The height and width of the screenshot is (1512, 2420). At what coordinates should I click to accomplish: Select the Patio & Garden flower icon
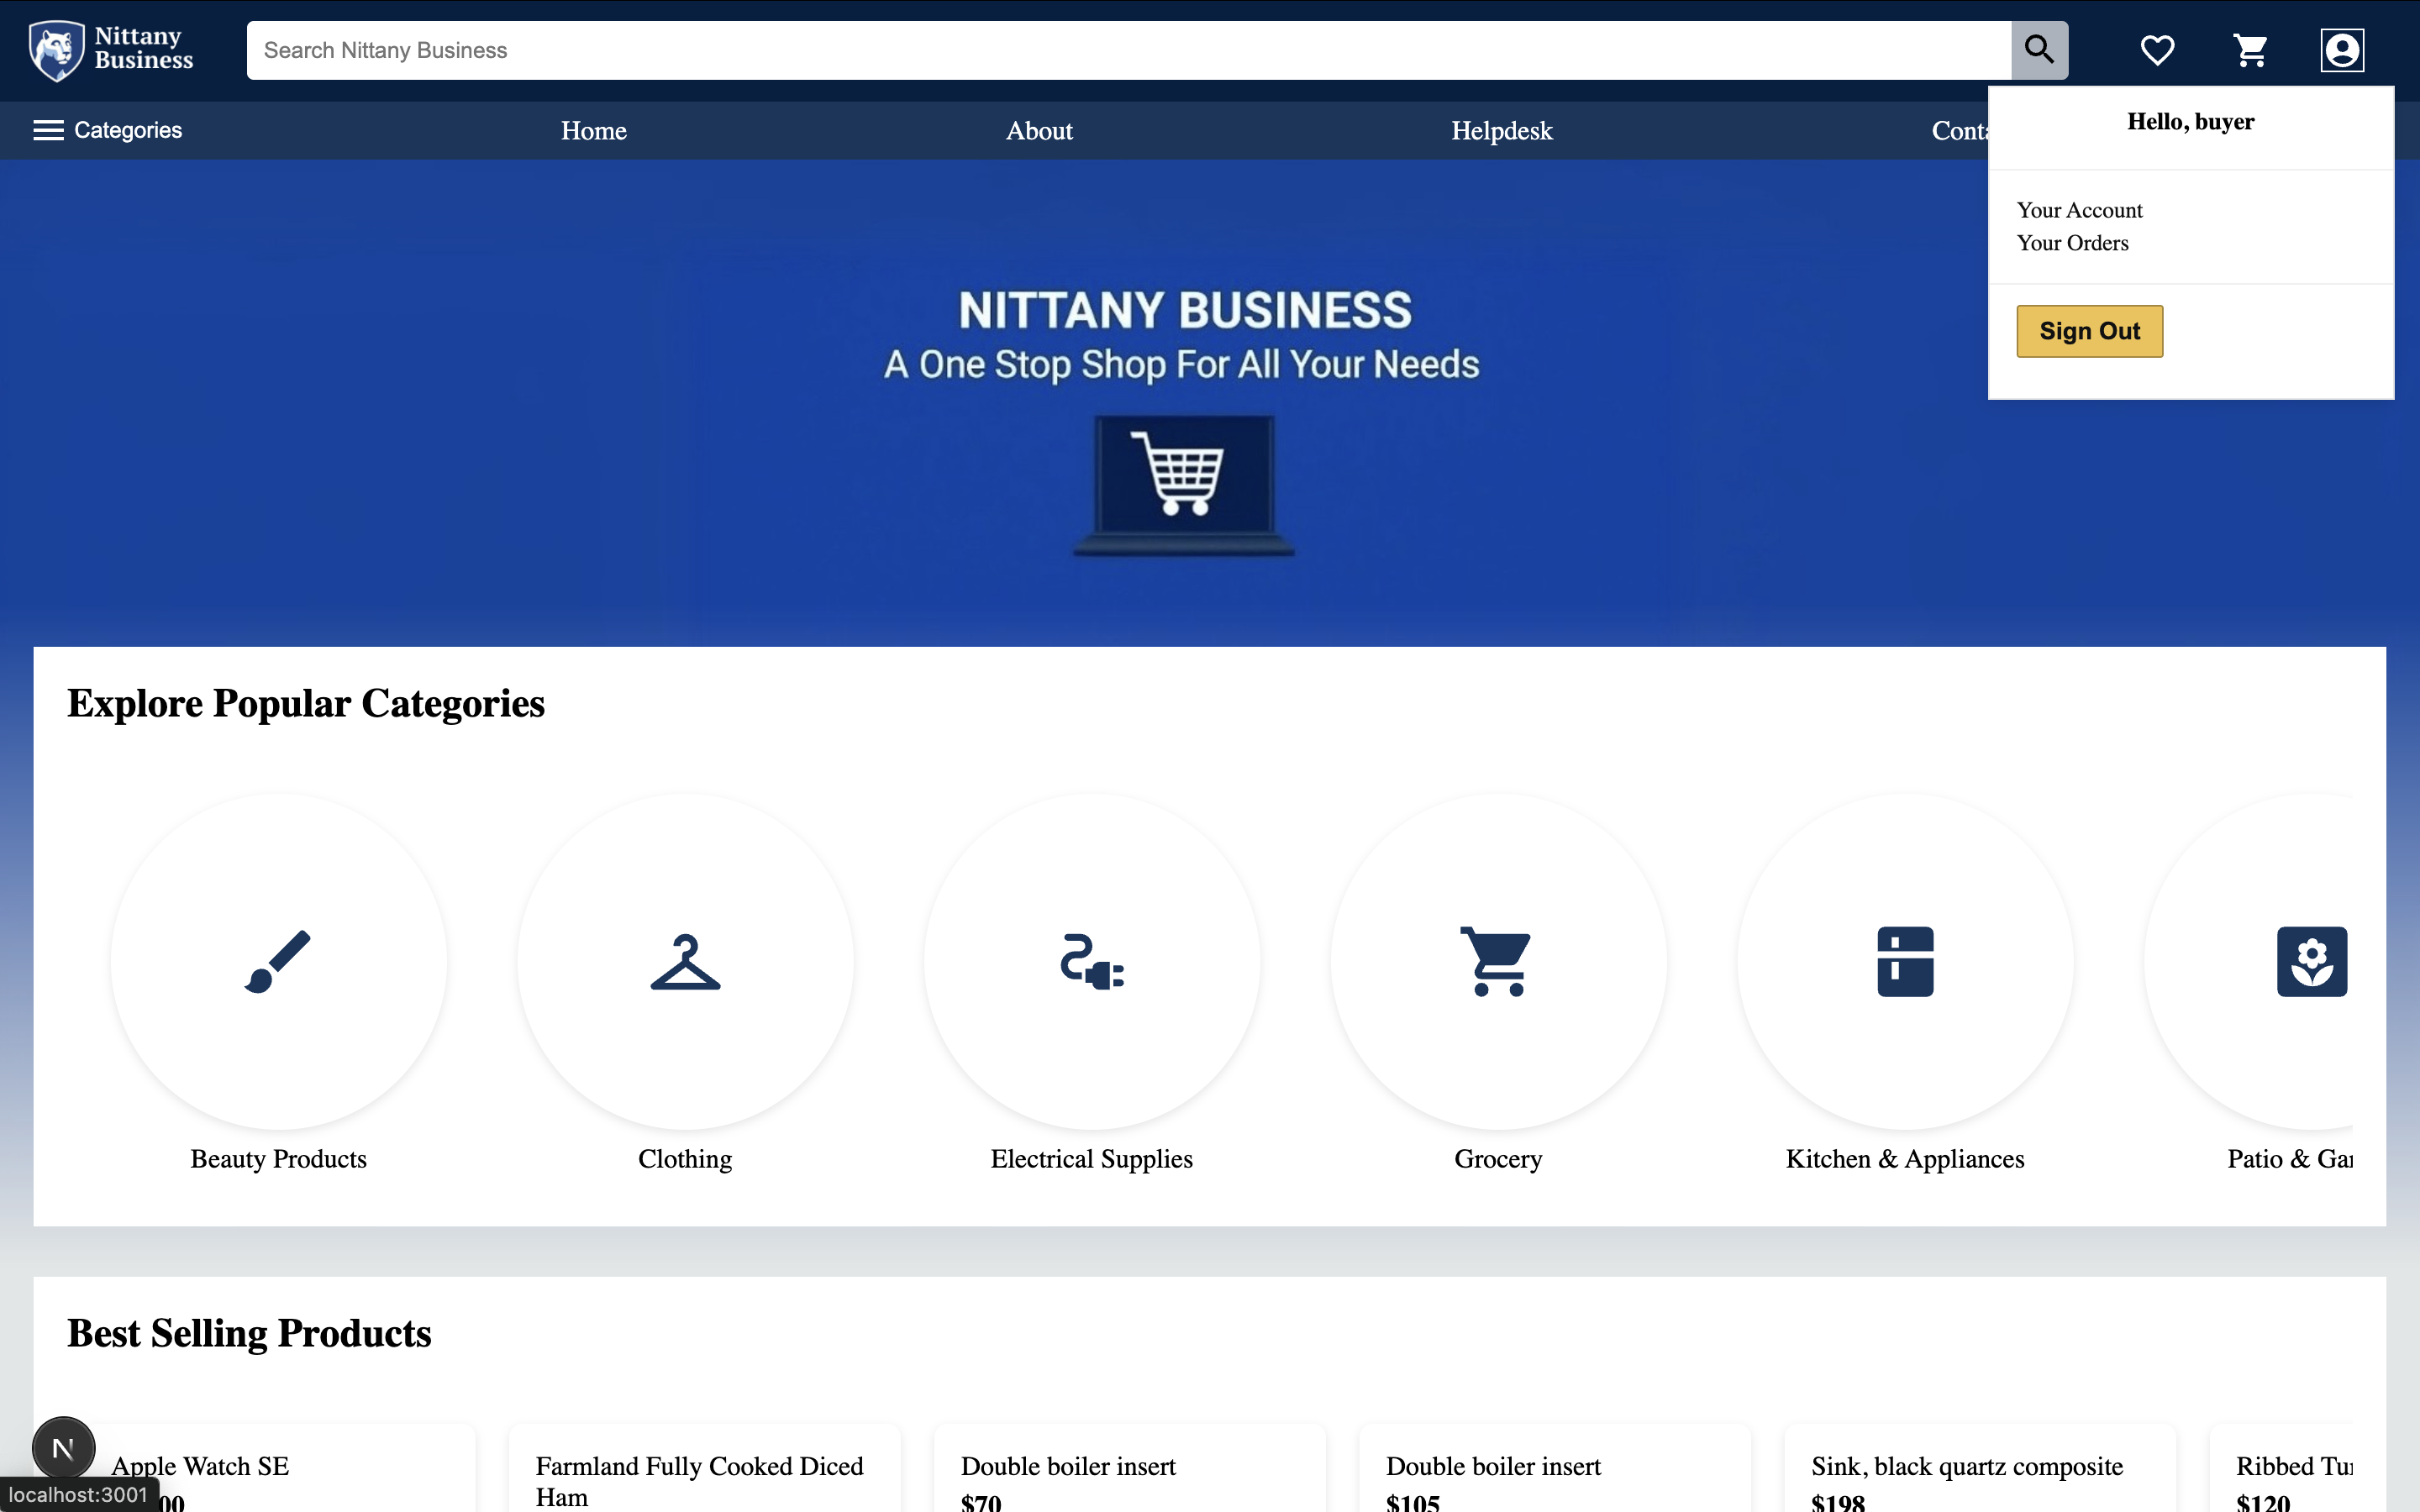click(x=2311, y=961)
